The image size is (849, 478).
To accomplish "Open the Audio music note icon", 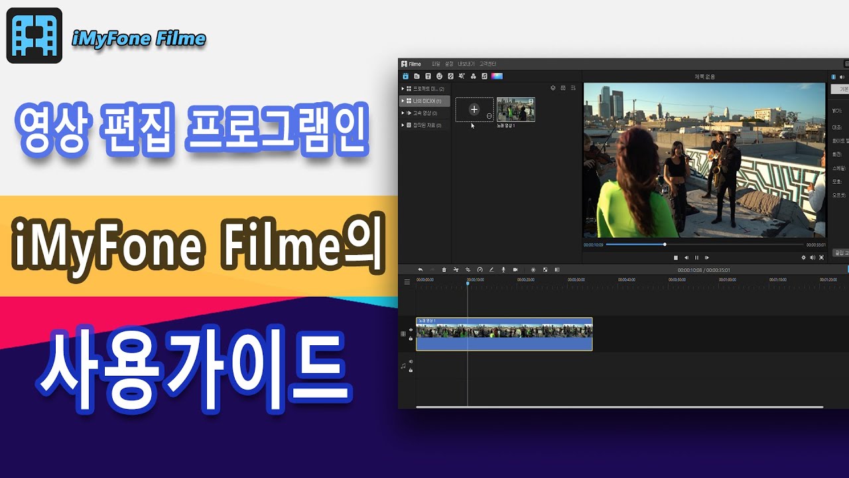I will 484,76.
